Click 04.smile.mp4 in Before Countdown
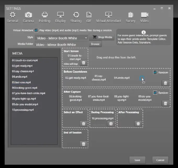The height and width of the screenshot is (168, 178). pos(122,78)
